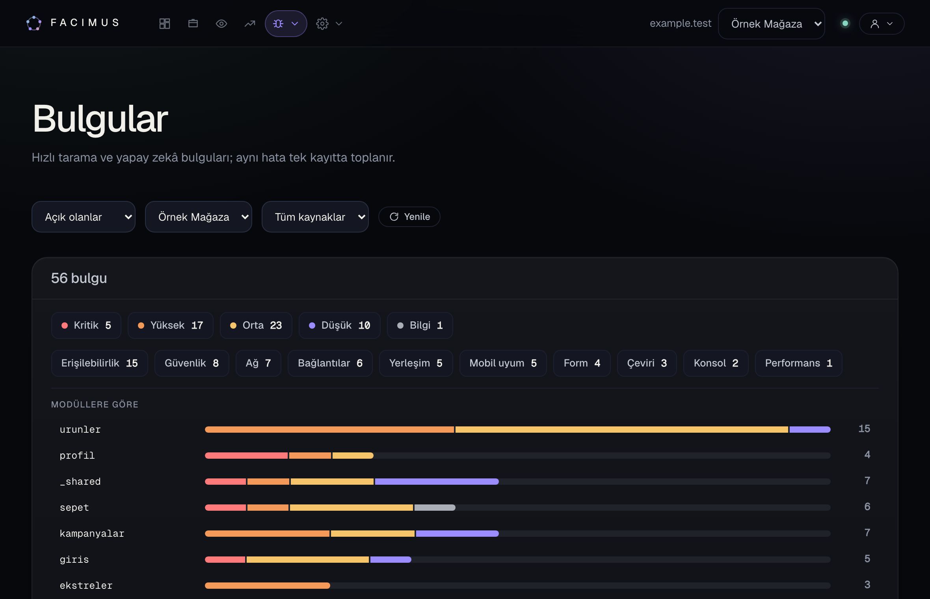
Task: Filter by Orta severity chip
Action: point(256,326)
